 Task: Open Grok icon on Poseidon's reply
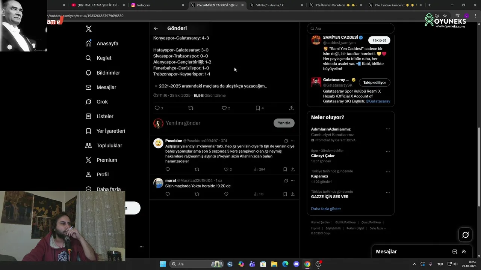click(286, 141)
